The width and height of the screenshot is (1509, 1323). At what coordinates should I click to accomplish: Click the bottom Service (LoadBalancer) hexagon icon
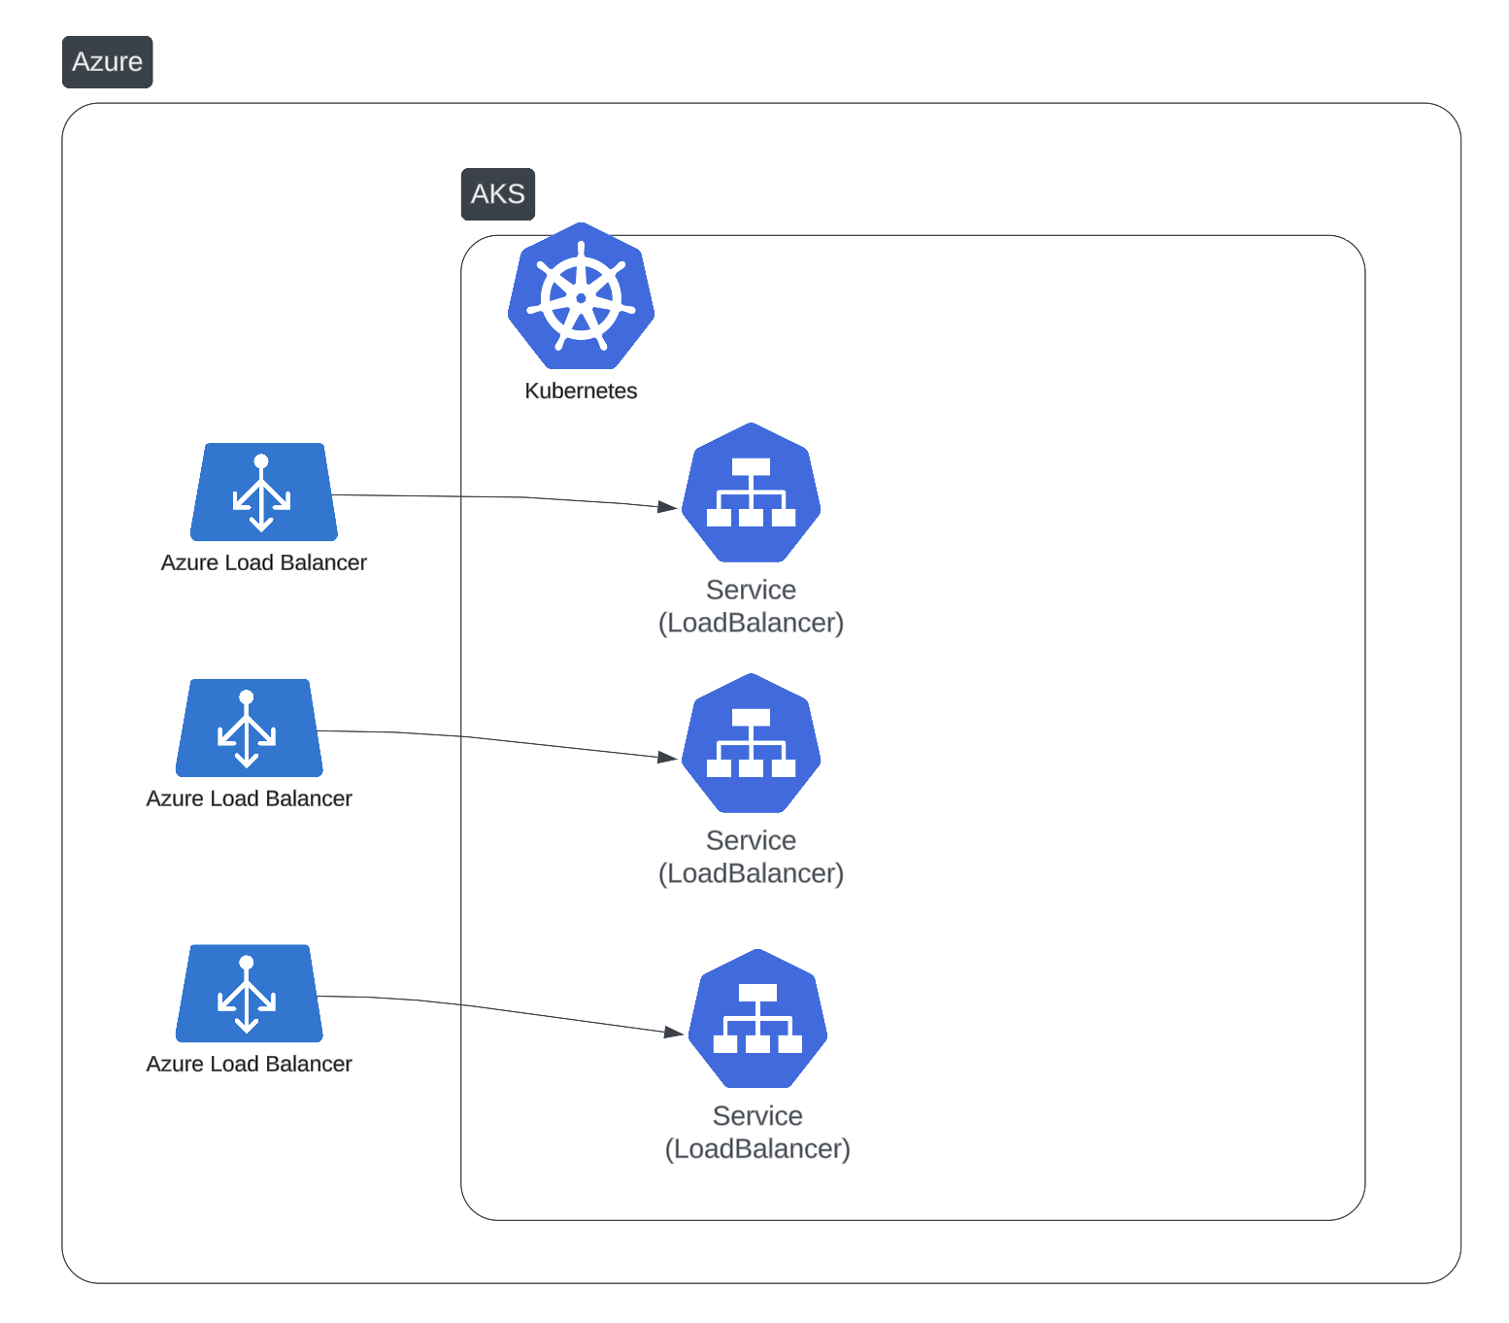pyautogui.click(x=756, y=1019)
